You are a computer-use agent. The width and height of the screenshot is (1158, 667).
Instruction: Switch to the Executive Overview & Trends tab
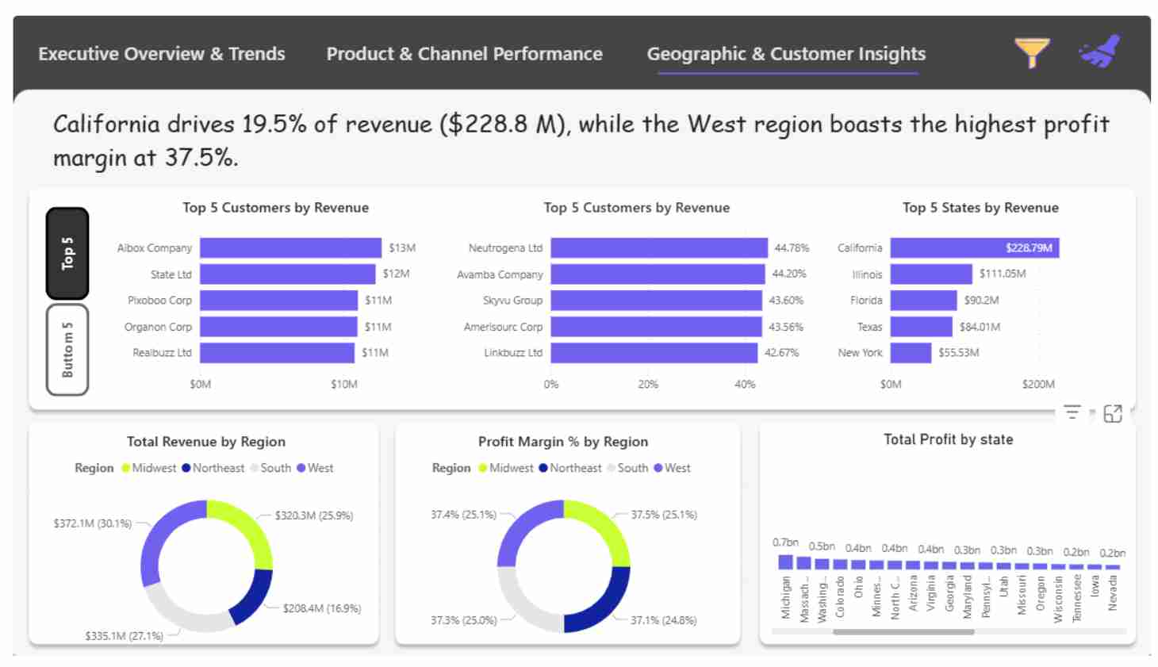coord(161,54)
